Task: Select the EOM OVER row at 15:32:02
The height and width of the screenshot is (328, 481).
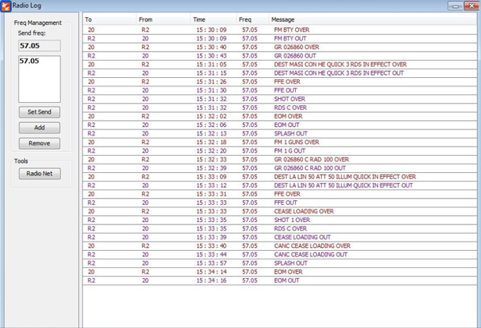Action: coord(280,116)
